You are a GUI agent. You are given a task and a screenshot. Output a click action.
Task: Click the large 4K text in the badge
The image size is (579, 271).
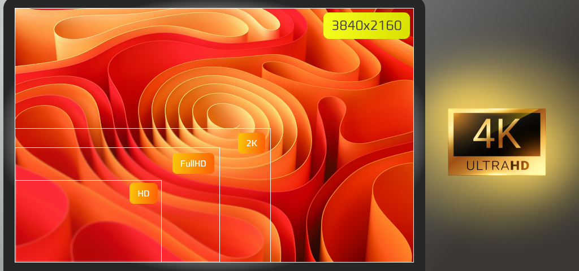click(x=496, y=134)
